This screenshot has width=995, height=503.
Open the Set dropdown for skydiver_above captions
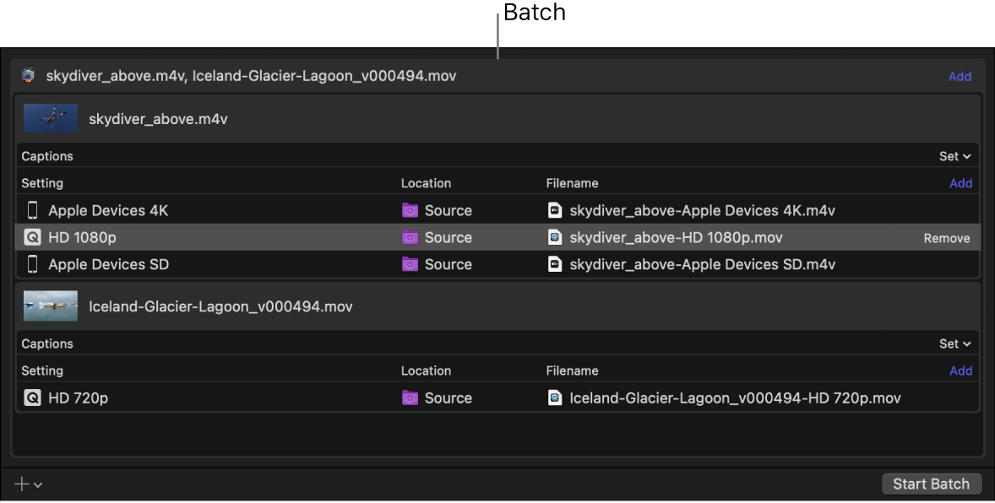tap(954, 156)
